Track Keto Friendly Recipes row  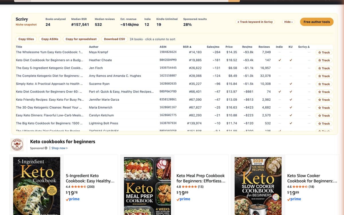click(x=324, y=100)
